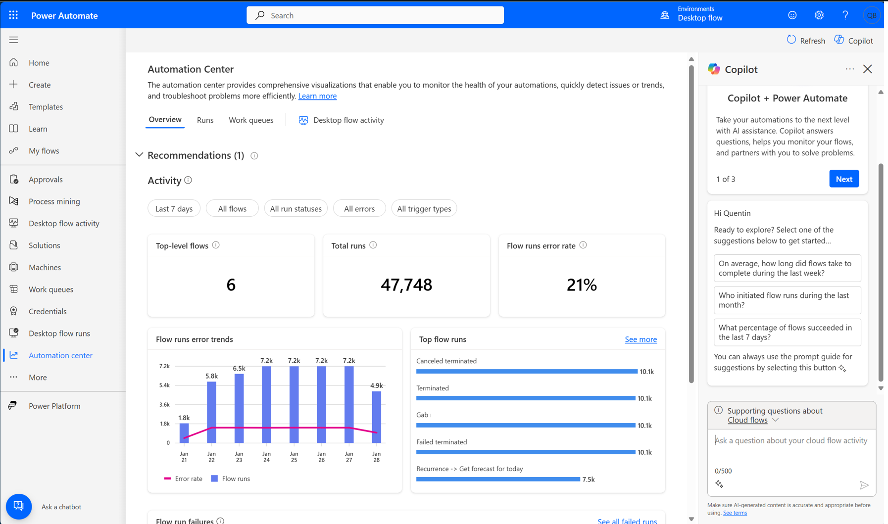Switch to the Runs tab
Image resolution: width=888 pixels, height=524 pixels.
(205, 120)
